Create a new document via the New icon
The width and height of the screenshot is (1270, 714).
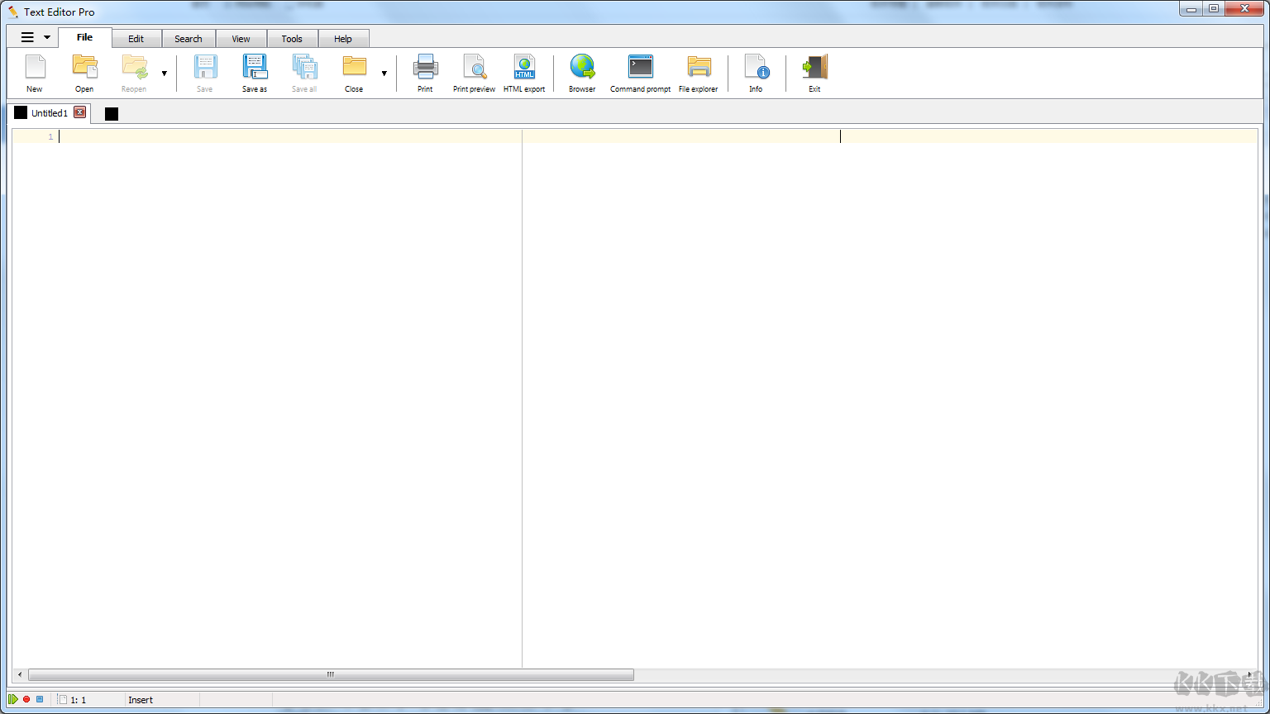(34, 73)
